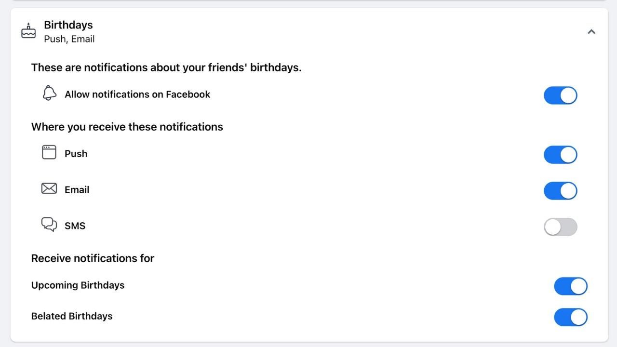Click the Belated Birthdays label
Viewport: 617px width, 347px height.
(71, 316)
